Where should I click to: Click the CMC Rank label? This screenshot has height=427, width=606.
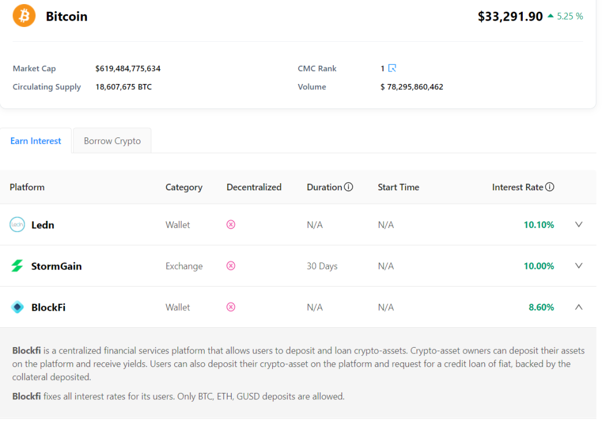317,69
